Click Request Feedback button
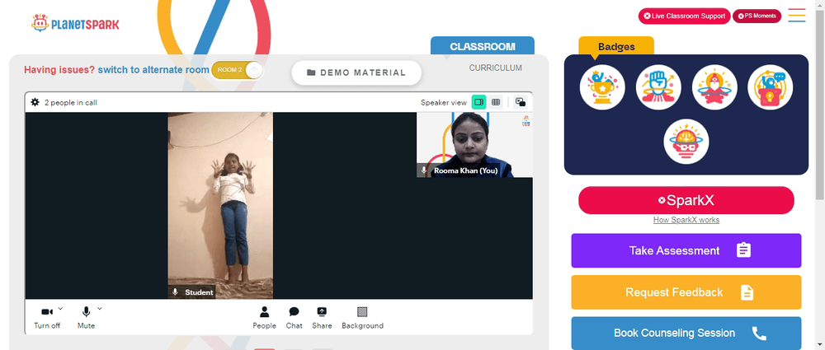 pyautogui.click(x=686, y=292)
